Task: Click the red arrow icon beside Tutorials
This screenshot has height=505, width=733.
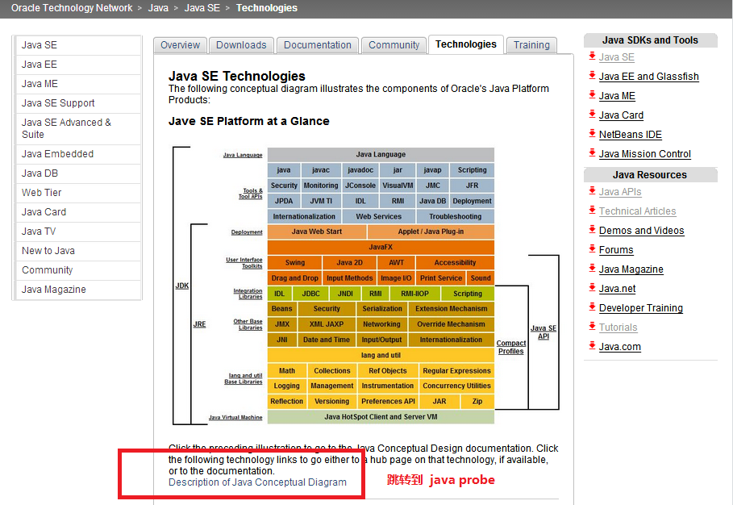Action: click(592, 327)
